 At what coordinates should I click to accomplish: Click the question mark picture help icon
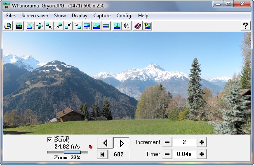[147, 26]
